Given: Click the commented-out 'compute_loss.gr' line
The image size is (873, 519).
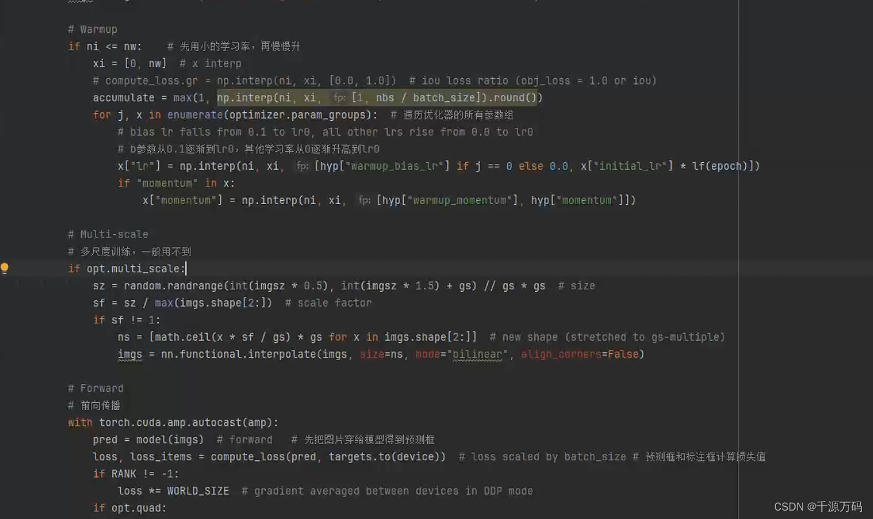Looking at the screenshot, I should (374, 81).
